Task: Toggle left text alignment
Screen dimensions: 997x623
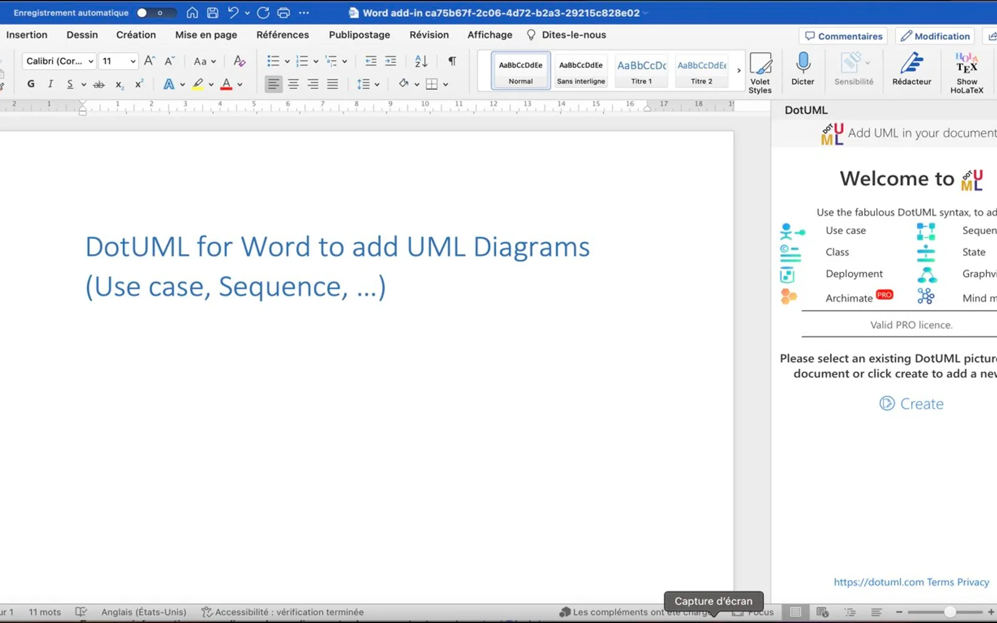Action: pos(273,84)
